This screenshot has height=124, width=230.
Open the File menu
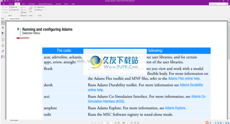4,4
